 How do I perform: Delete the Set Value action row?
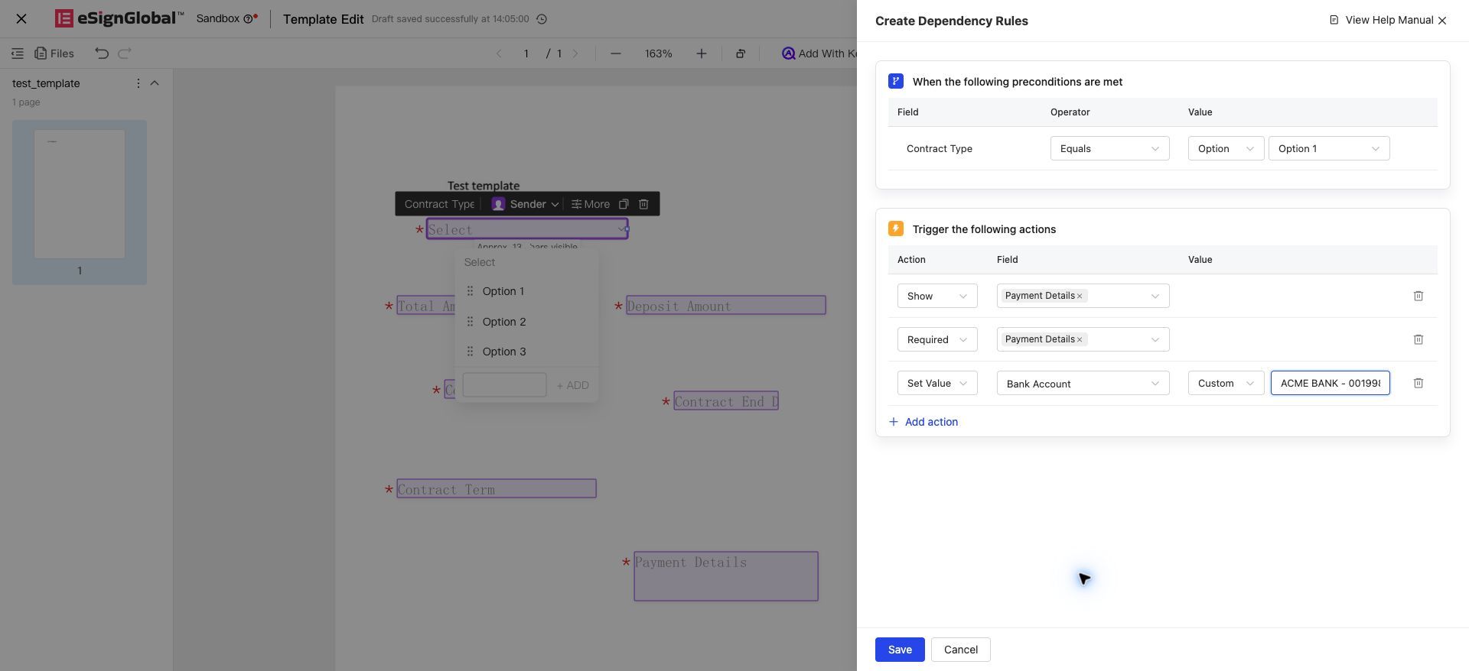click(1418, 383)
